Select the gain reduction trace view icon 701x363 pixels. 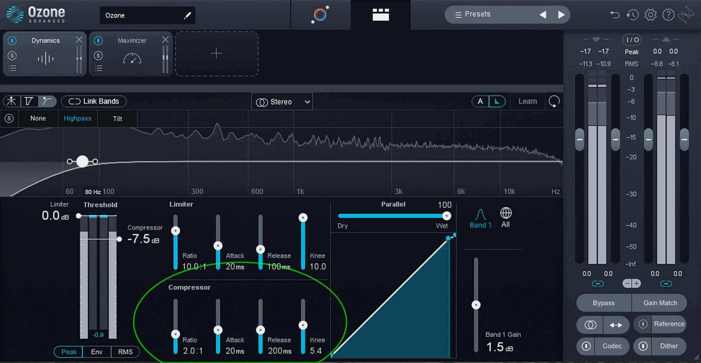pyautogui.click(x=29, y=101)
